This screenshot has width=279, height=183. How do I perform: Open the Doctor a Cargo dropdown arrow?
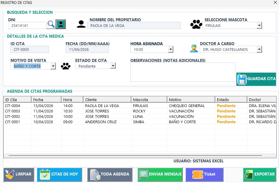[260, 49]
